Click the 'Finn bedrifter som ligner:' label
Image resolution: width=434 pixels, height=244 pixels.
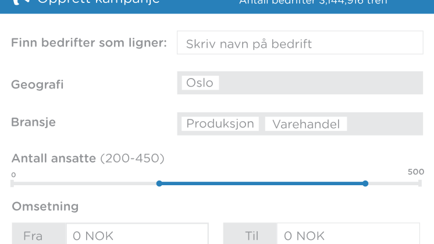click(89, 43)
